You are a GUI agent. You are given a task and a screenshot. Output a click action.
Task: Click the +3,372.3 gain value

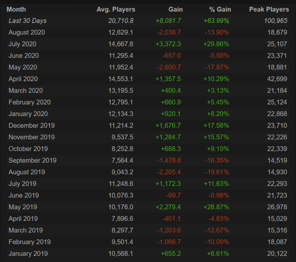tap(168, 44)
